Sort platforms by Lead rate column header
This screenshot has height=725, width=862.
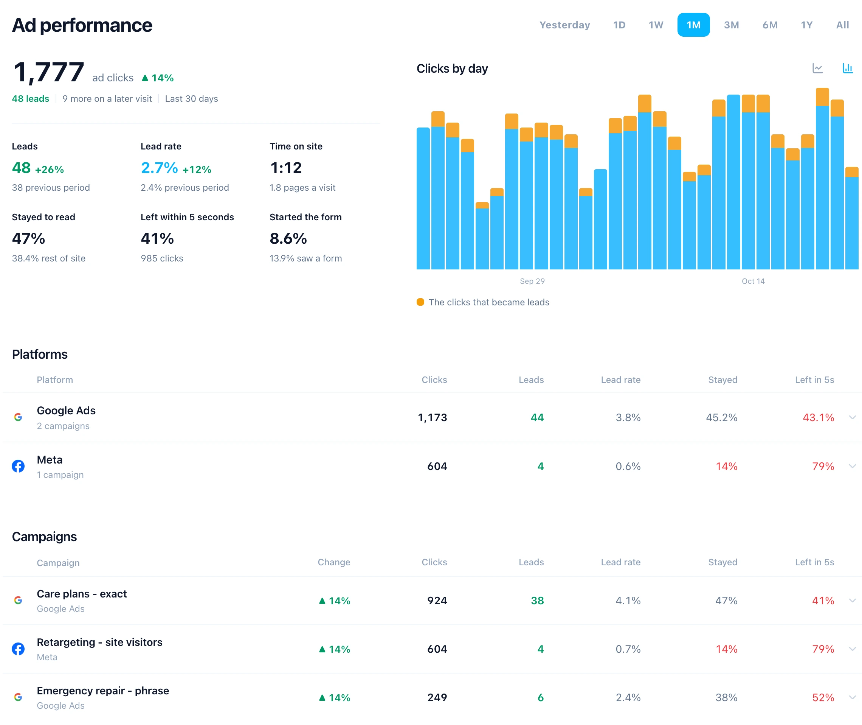(620, 380)
